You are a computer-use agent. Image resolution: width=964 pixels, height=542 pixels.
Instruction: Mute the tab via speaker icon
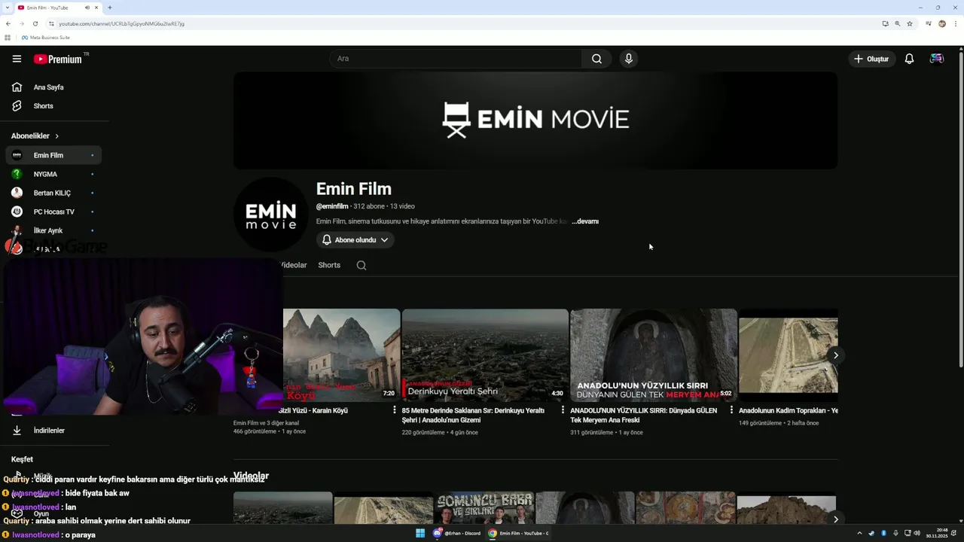(x=87, y=8)
